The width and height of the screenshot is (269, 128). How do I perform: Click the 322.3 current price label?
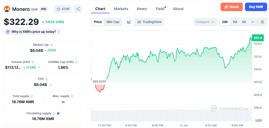click(258, 38)
